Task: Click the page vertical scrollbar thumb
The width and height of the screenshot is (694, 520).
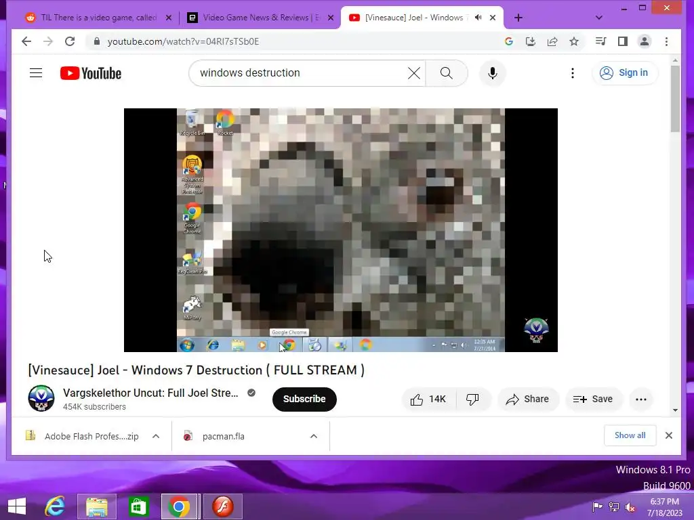Action: click(675, 99)
